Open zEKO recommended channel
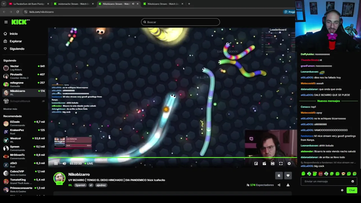The height and width of the screenshot is (203, 361). 24,165
